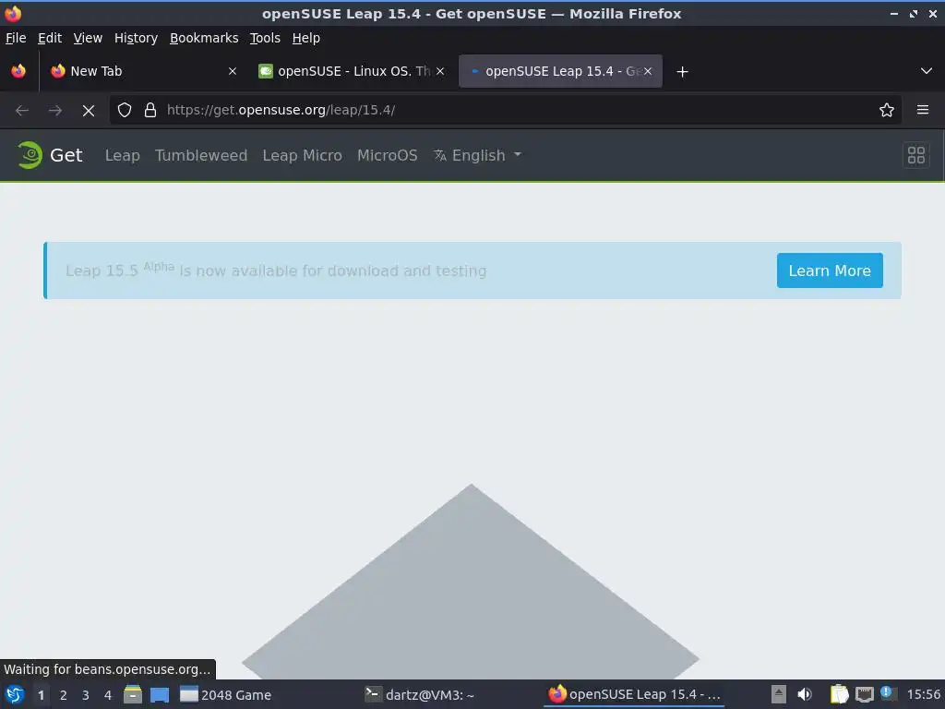Viewport: 945px width, 709px height.
Task: Open the View menu
Action: 88,38
